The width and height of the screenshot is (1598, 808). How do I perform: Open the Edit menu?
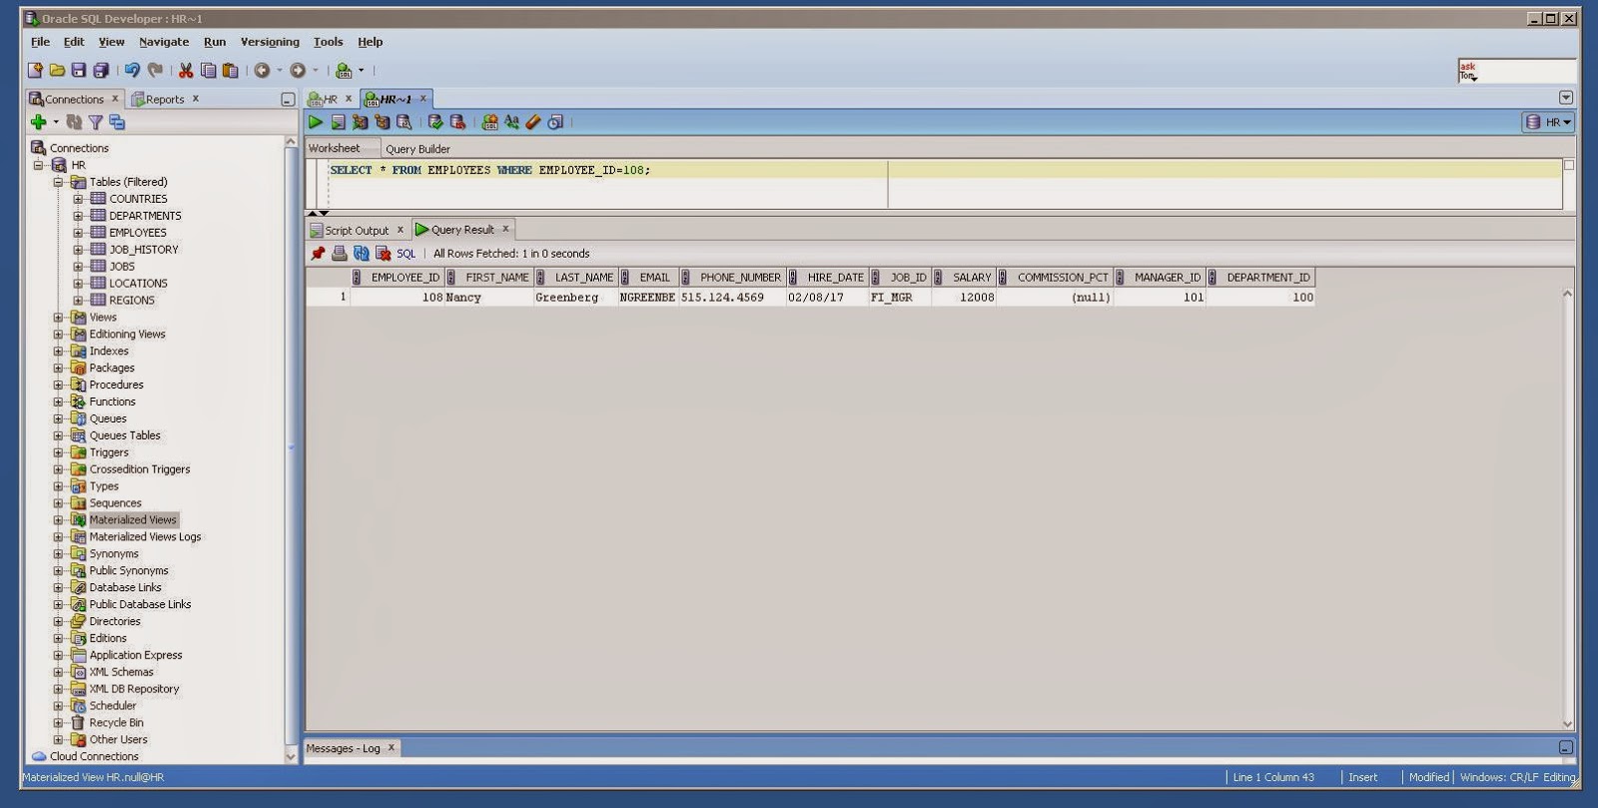point(74,42)
